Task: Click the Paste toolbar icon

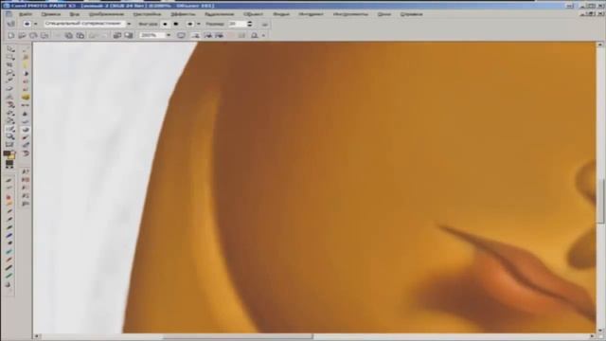Action: (x=80, y=36)
